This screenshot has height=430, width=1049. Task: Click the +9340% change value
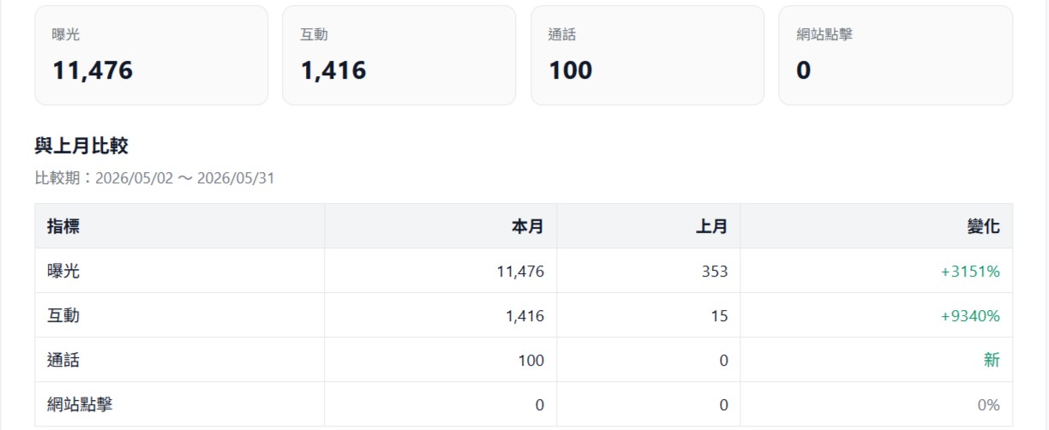[970, 316]
